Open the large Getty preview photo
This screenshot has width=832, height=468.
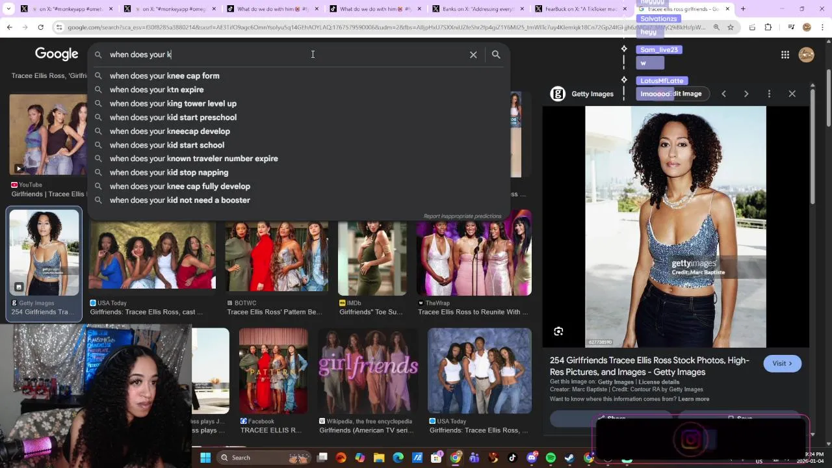(675, 227)
